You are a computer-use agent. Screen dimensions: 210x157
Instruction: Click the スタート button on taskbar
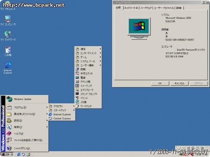pos(7,154)
